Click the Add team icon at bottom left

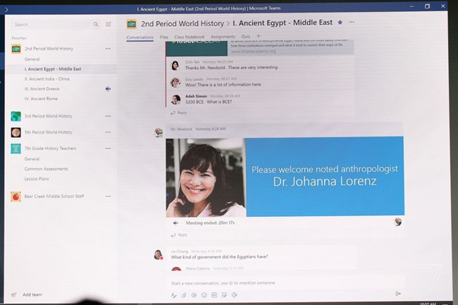point(13,294)
